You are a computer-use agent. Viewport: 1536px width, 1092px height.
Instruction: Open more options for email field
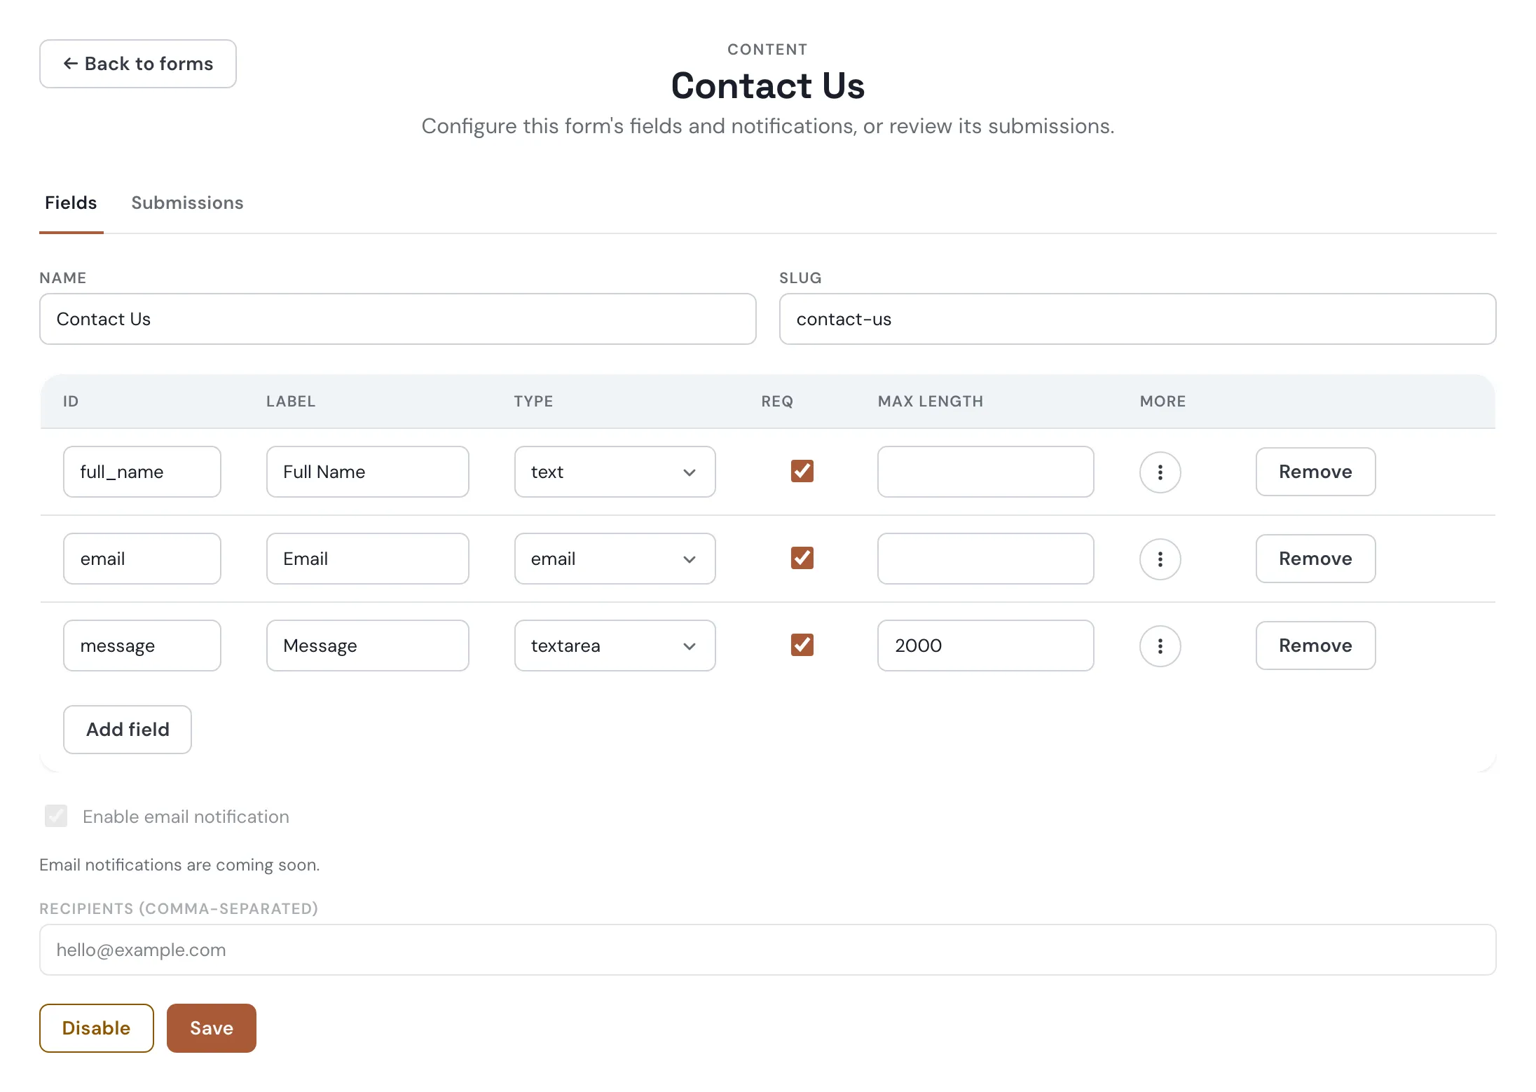pyautogui.click(x=1160, y=559)
